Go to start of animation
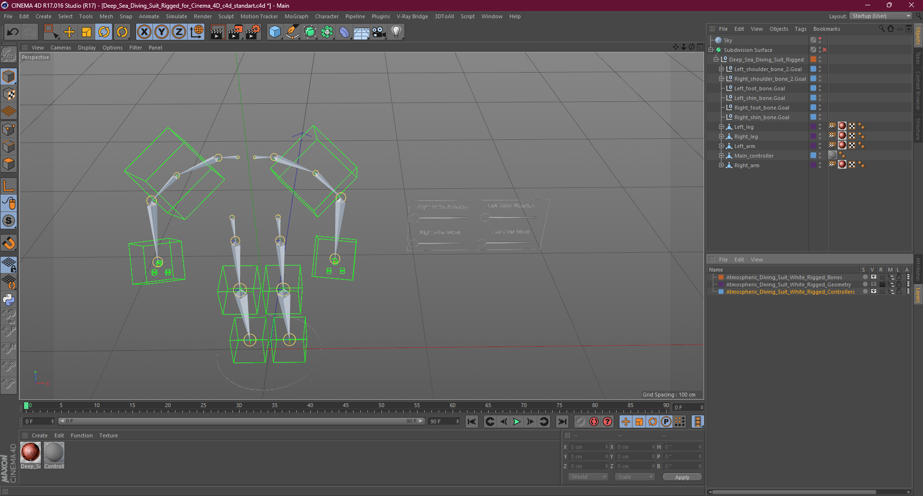Image resolution: width=923 pixels, height=496 pixels. click(x=472, y=422)
